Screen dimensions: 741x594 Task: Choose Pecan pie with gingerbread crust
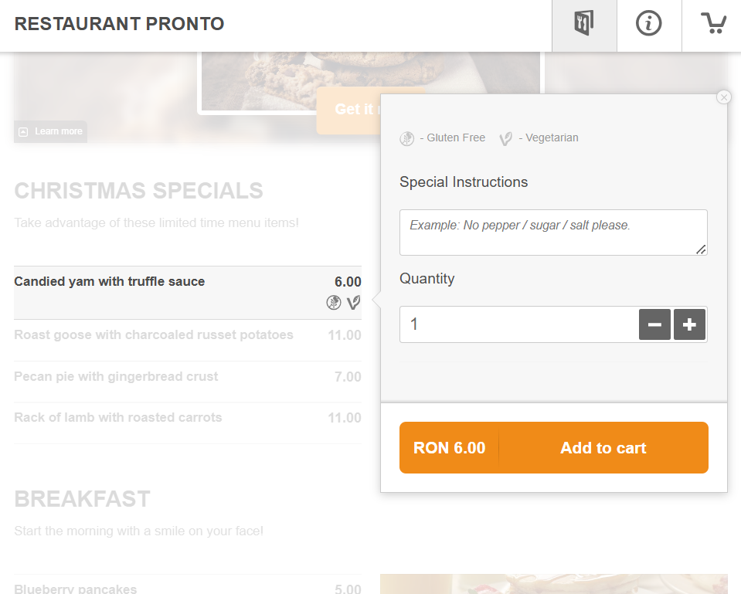point(116,377)
